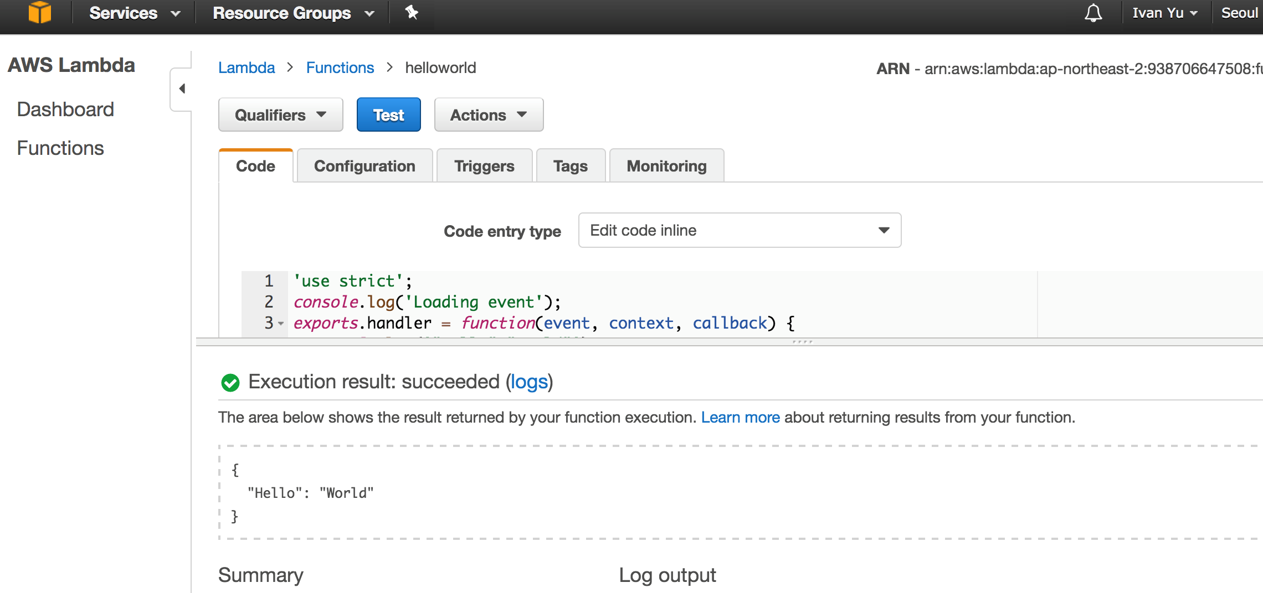
Task: Open the Code entry type combo box
Action: point(740,230)
